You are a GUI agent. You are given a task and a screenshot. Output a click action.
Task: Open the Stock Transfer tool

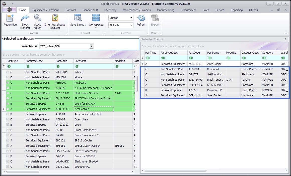click(25, 18)
